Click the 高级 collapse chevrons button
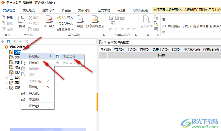The height and width of the screenshot is (131, 221). click(x=164, y=26)
